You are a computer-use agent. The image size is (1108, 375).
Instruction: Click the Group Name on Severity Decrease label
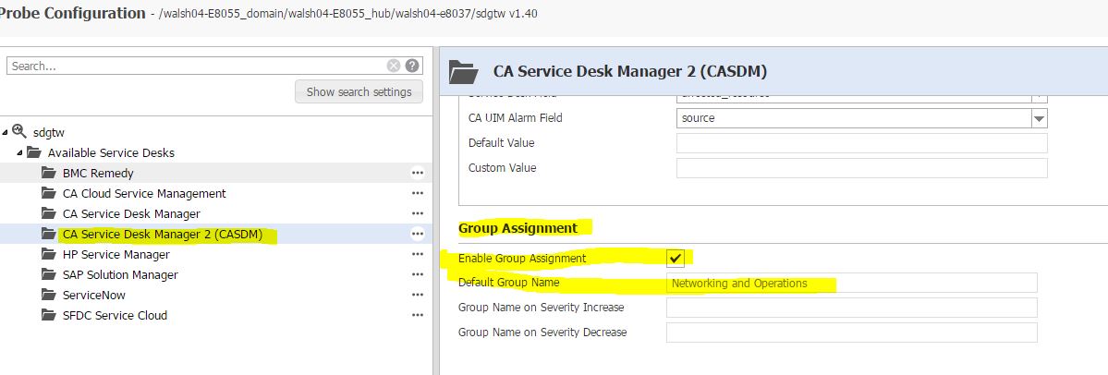click(x=542, y=332)
